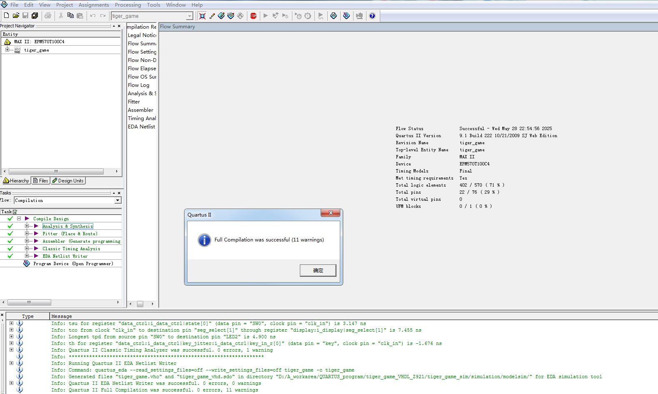Click Program Device chip icon in Tasks
The height and width of the screenshot is (394, 658).
point(27,263)
